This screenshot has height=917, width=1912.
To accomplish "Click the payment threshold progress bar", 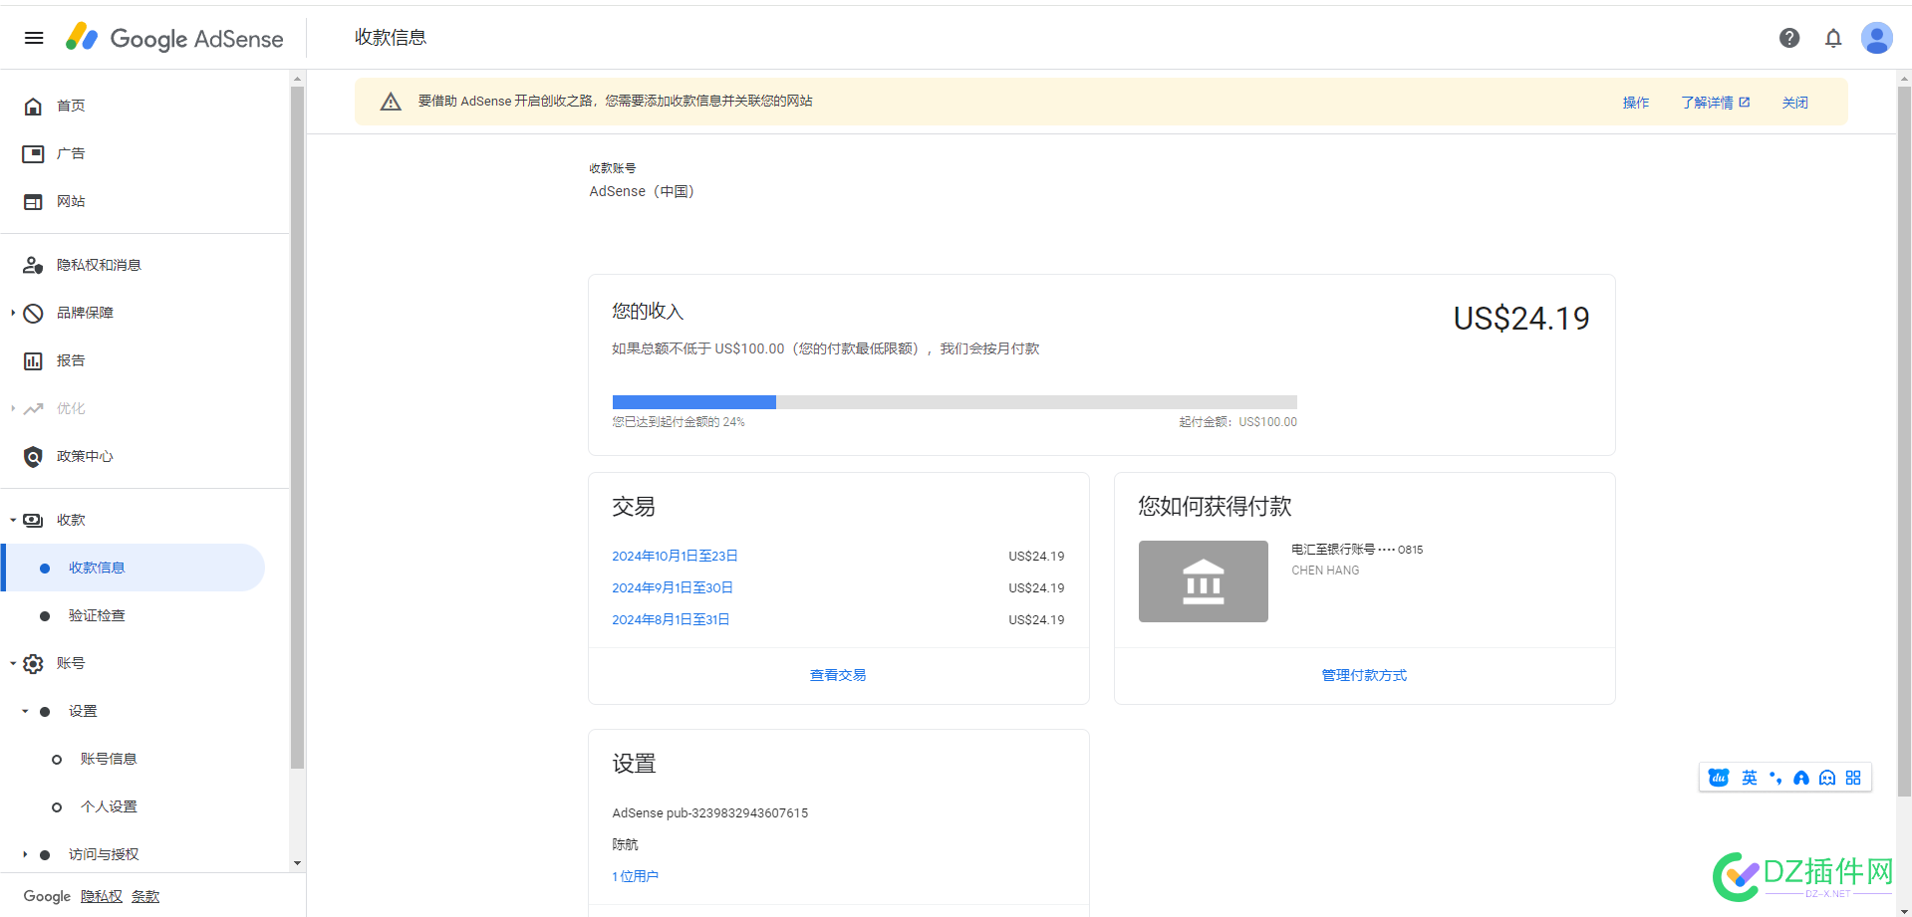I will click(x=955, y=402).
